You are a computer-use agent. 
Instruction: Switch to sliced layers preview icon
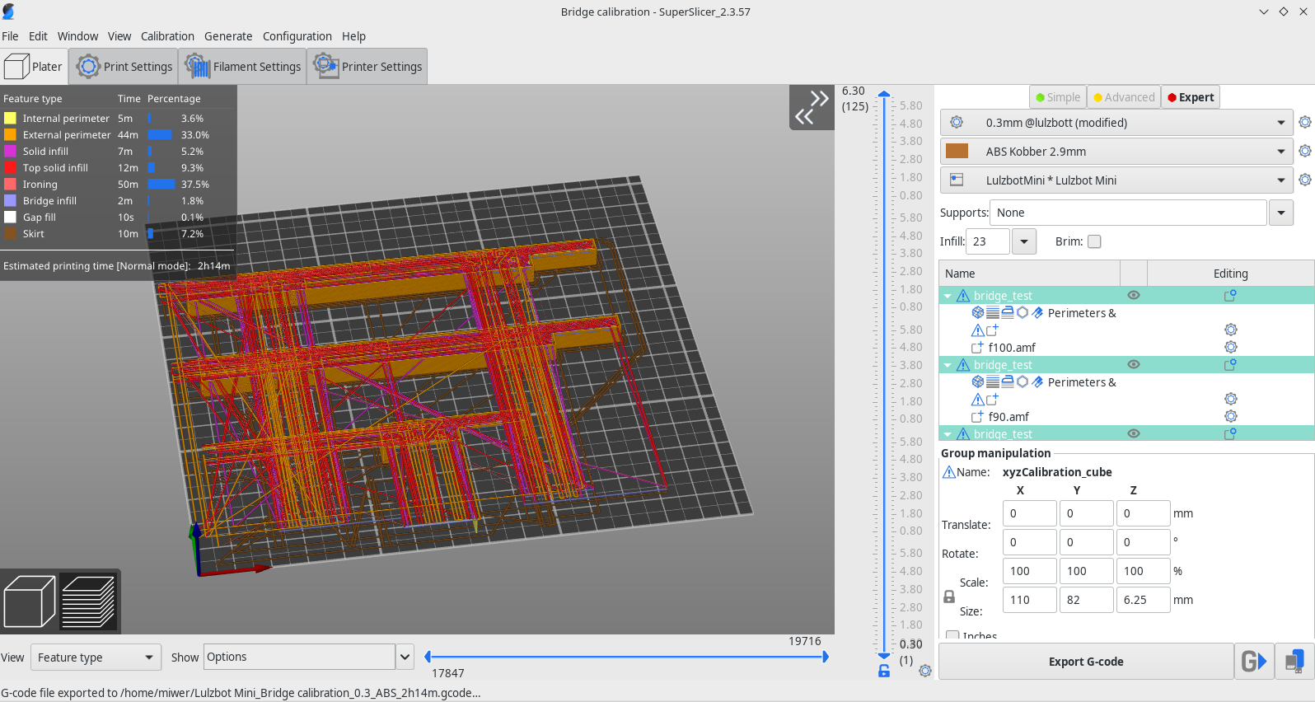88,601
